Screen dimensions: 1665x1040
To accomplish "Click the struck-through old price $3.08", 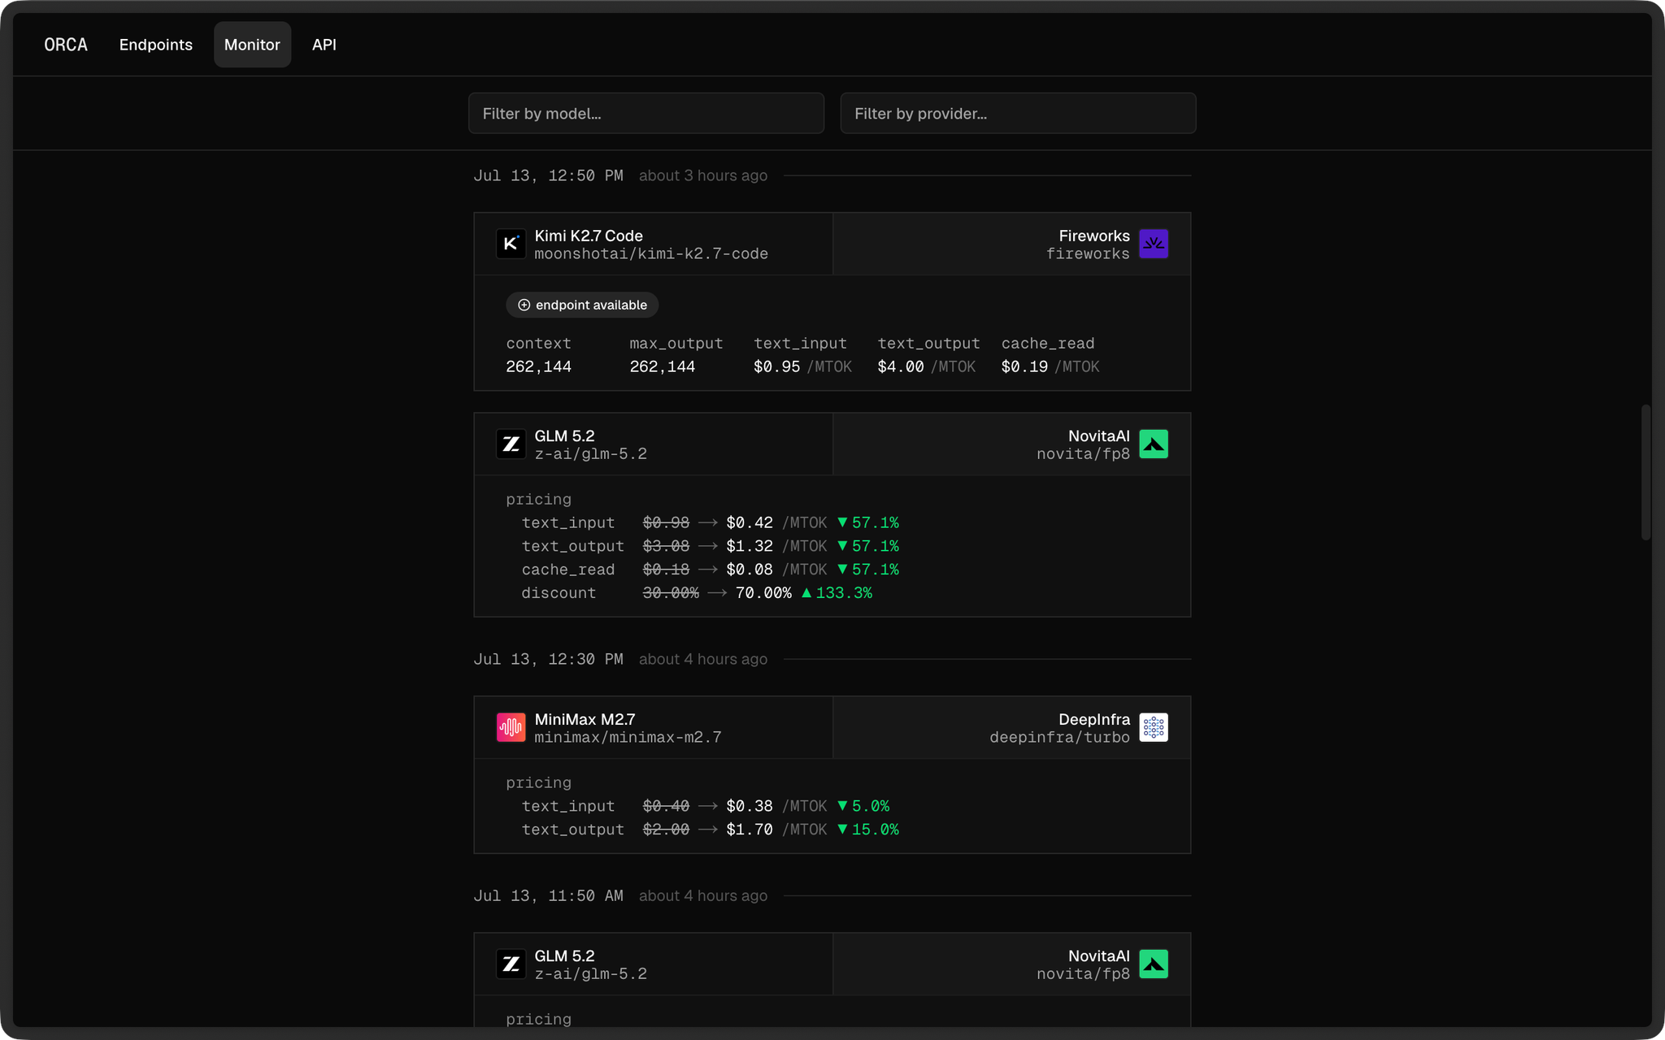I will [x=666, y=547].
